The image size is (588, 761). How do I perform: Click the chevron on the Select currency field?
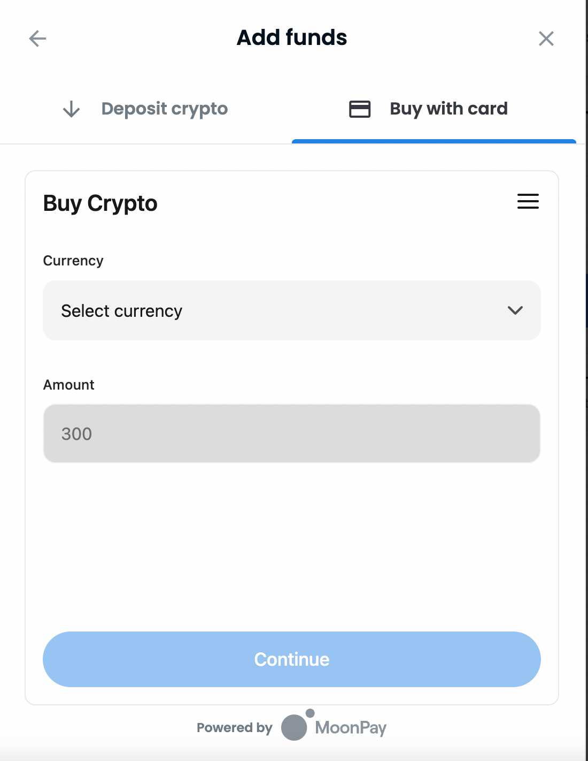[x=515, y=311]
